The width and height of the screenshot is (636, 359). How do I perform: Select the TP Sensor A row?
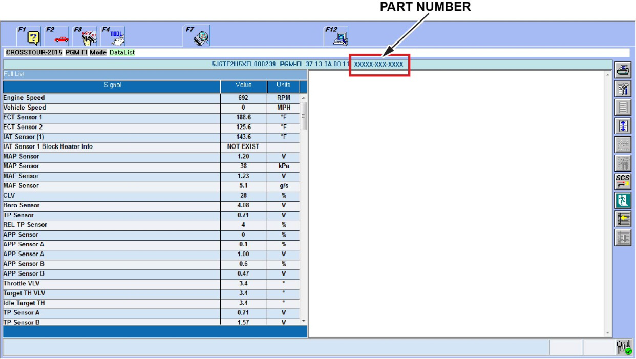[x=151, y=312]
